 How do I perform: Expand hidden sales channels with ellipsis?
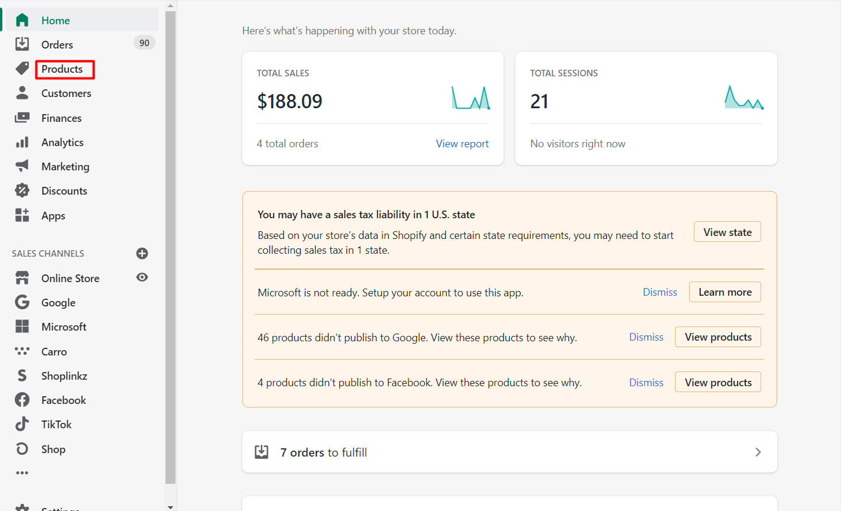click(22, 473)
